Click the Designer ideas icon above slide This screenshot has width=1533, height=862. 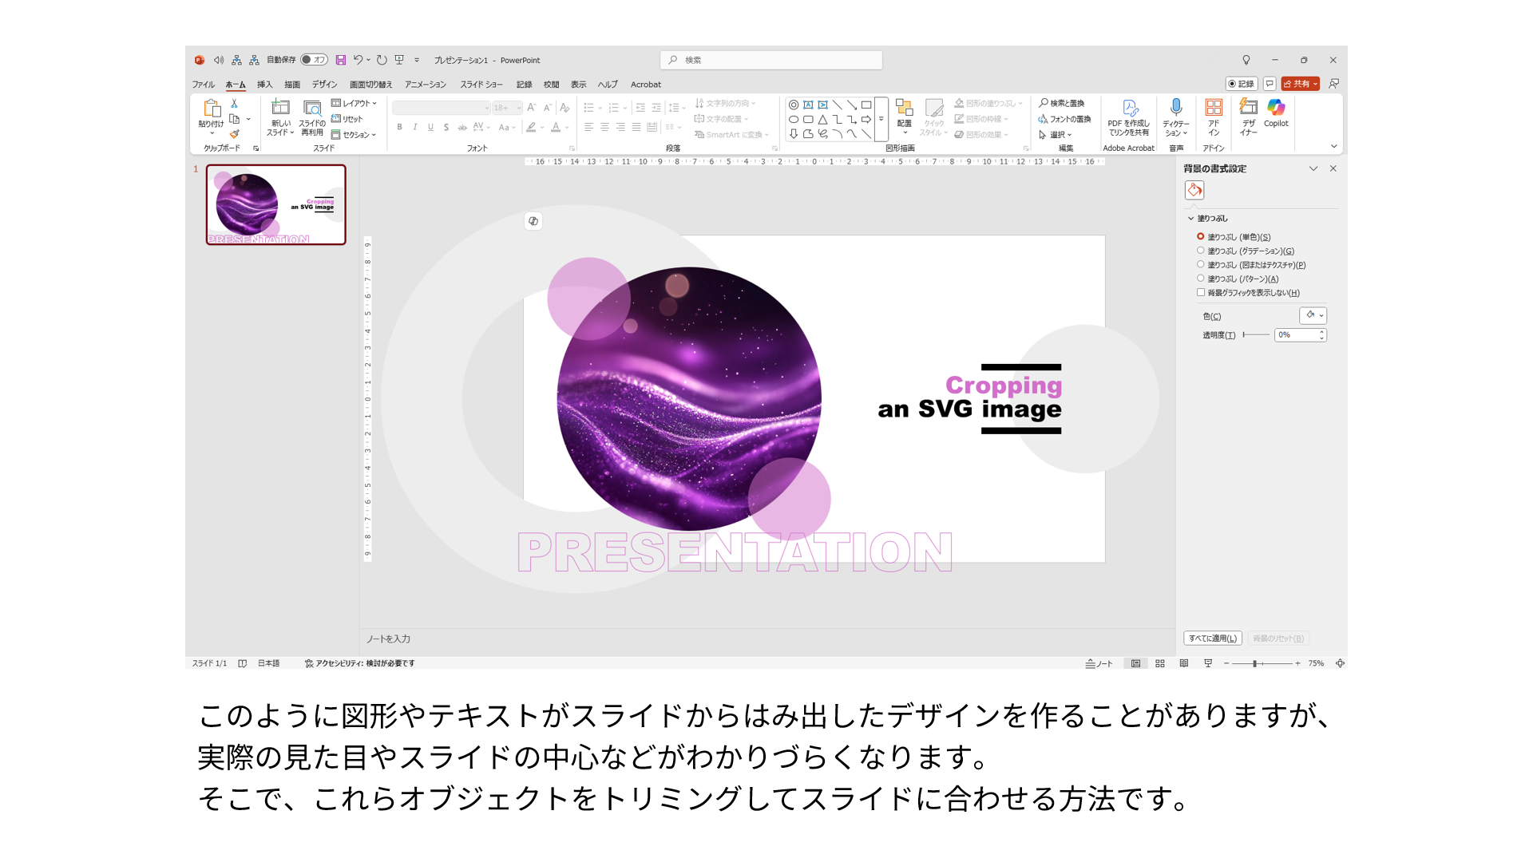coord(533,221)
